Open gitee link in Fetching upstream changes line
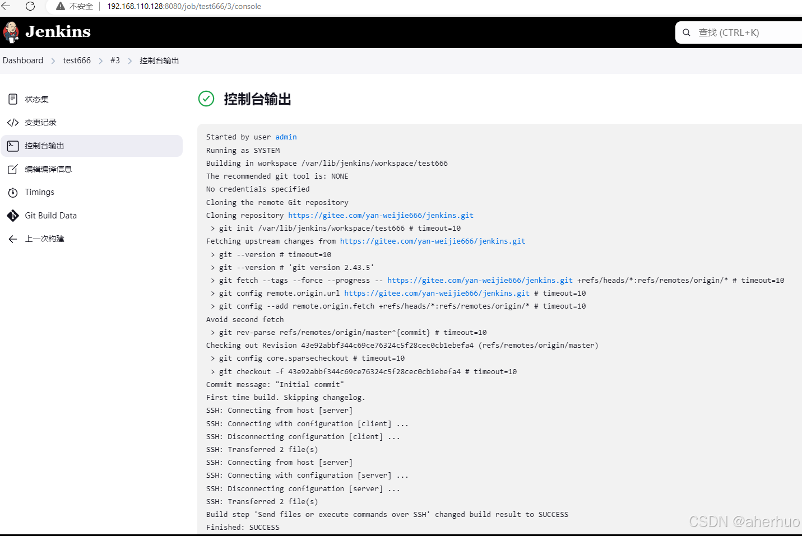The width and height of the screenshot is (802, 536). [x=433, y=241]
